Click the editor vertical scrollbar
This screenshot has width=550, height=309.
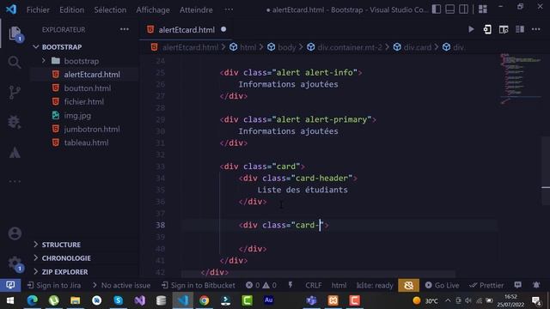point(546,171)
